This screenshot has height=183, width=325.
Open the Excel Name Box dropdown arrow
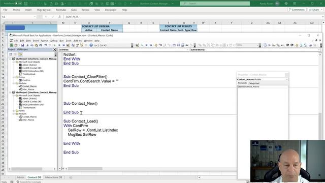tap(35, 17)
